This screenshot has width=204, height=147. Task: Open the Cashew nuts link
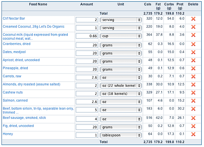coord(13,92)
